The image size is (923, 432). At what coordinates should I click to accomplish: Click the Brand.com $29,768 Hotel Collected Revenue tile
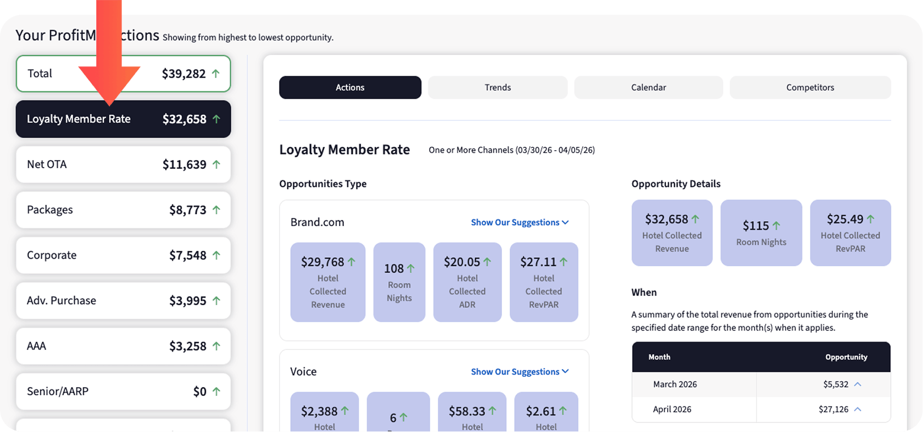pyautogui.click(x=328, y=282)
